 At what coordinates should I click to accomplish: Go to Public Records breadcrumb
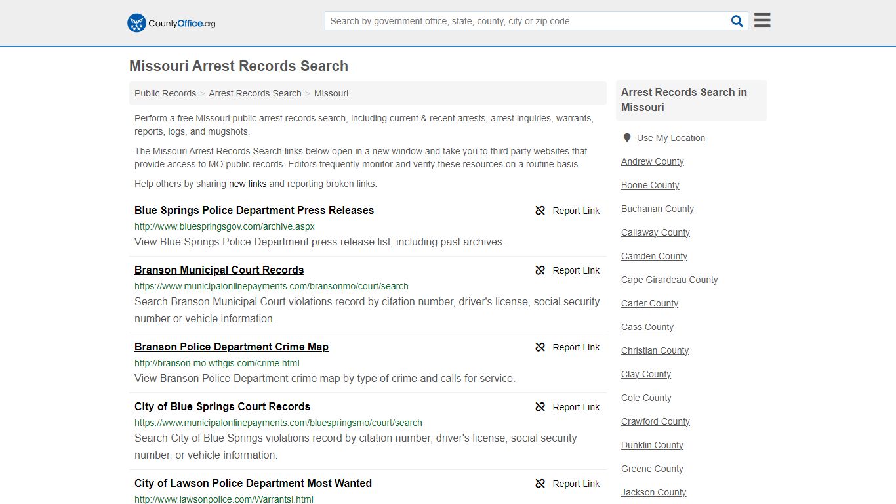(x=165, y=93)
